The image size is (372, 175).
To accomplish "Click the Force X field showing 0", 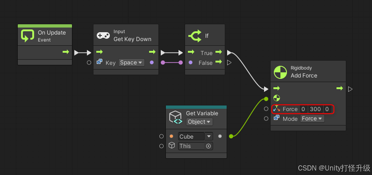I will pyautogui.click(x=303, y=109).
